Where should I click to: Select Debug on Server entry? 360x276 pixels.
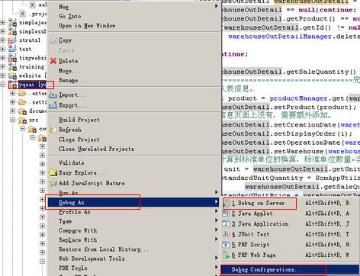[291, 203]
